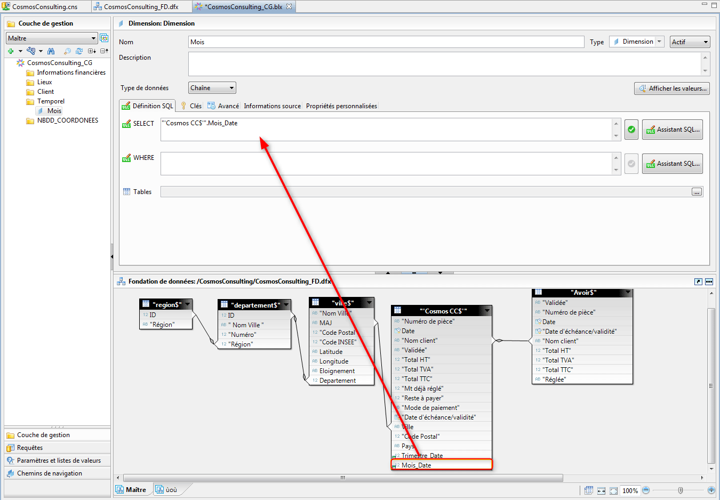Click the manage views icon beside Maître

click(104, 38)
